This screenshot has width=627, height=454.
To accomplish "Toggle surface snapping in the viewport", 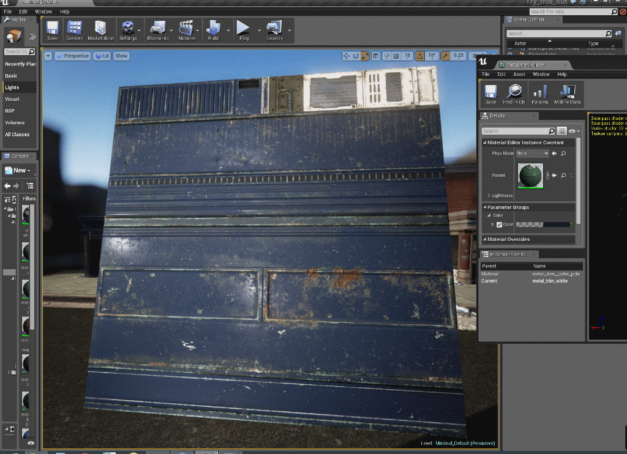I will point(387,56).
